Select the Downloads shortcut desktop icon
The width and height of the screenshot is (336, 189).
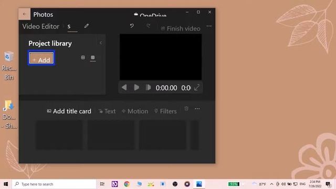pyautogui.click(x=9, y=114)
